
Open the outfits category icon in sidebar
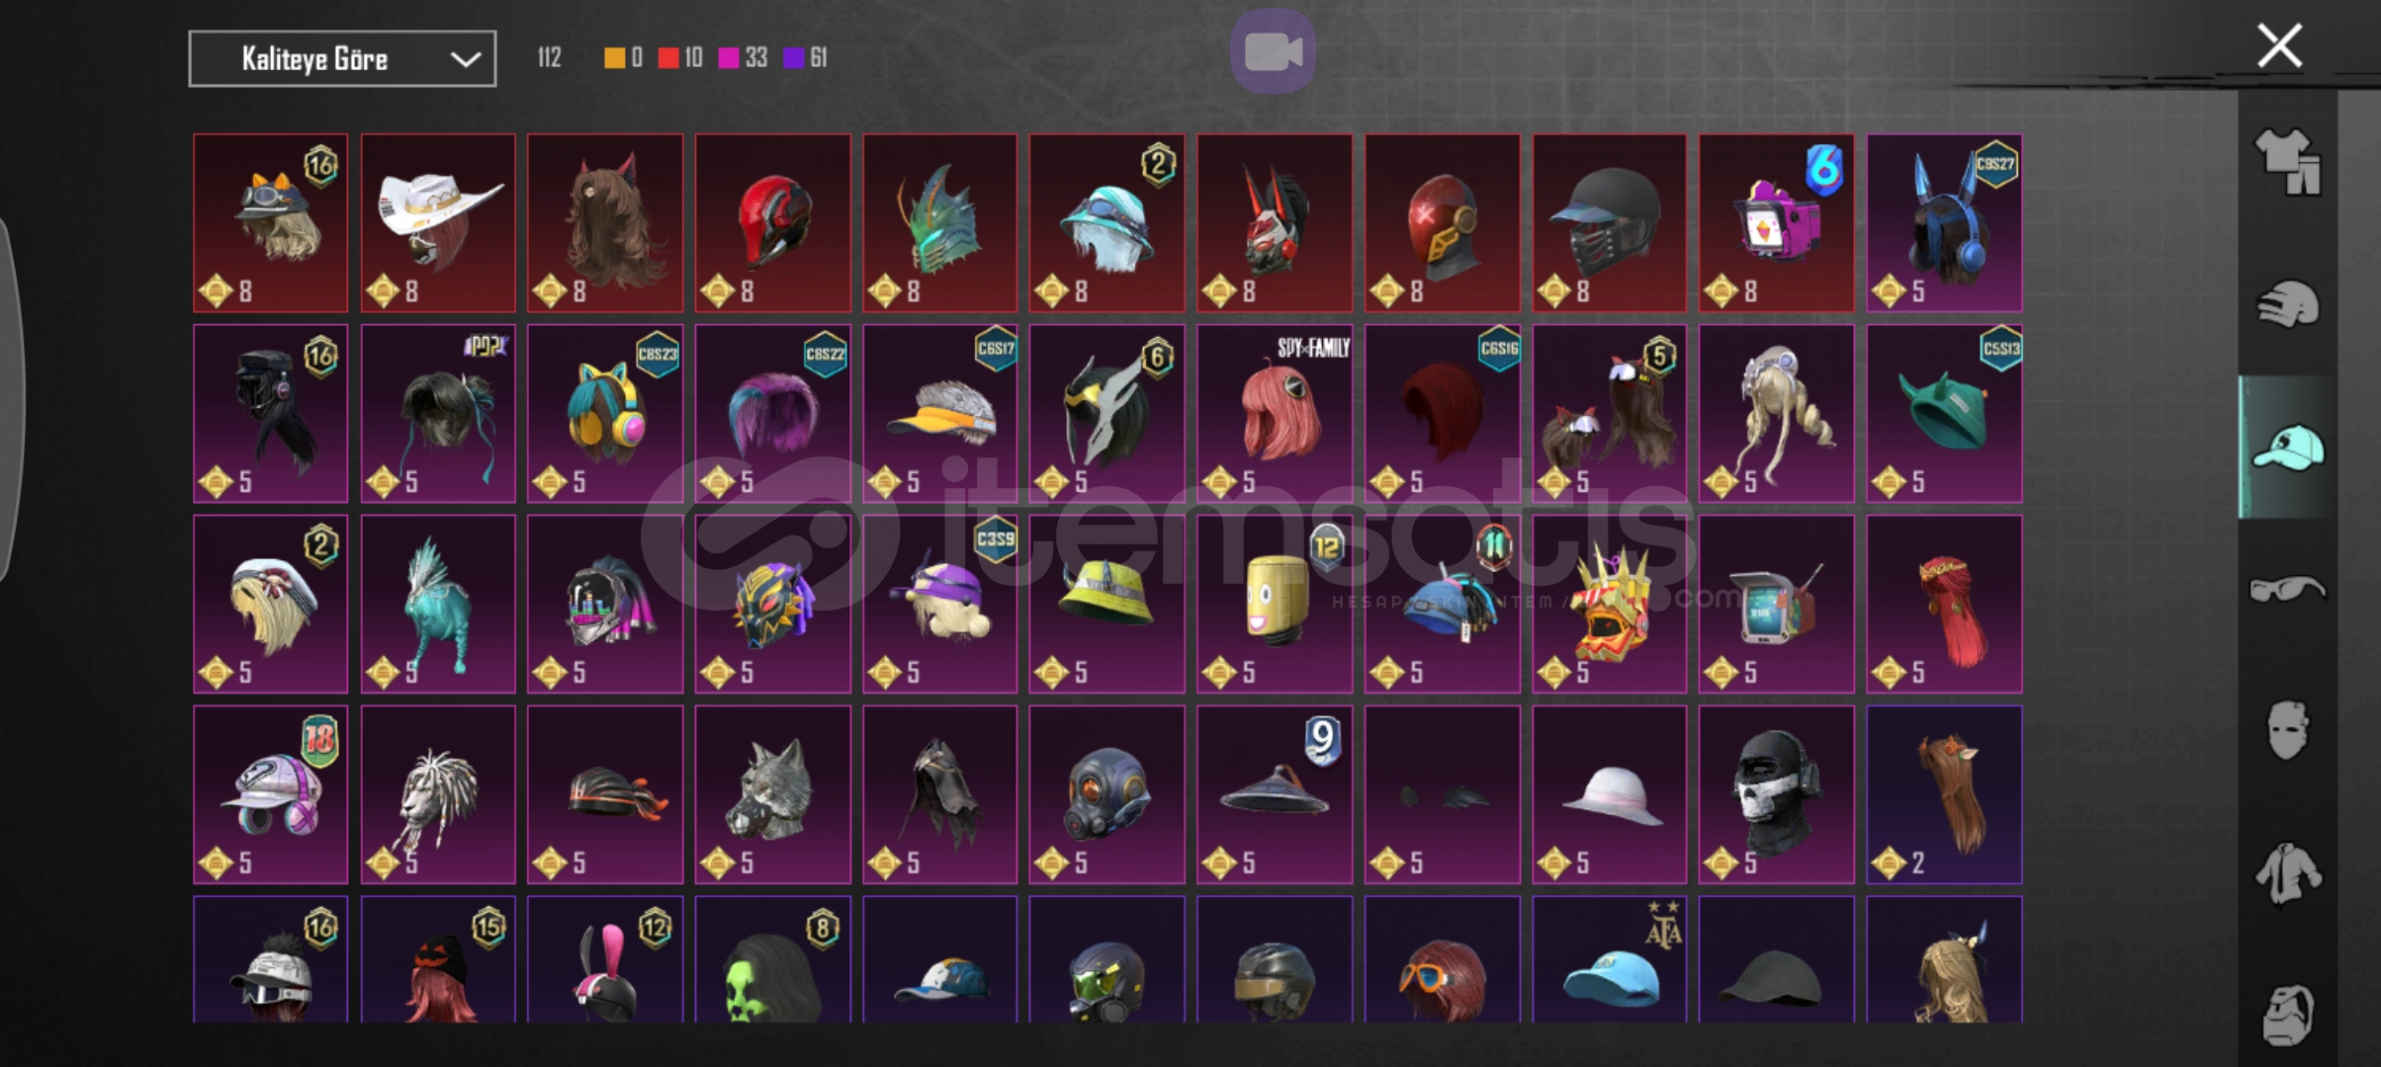[2287, 161]
